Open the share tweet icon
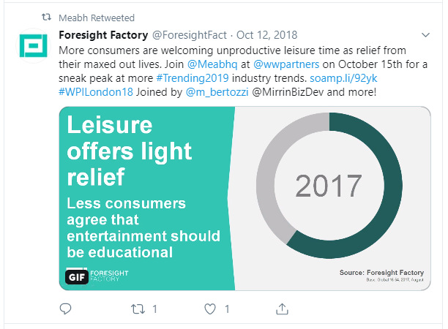 pos(283,309)
